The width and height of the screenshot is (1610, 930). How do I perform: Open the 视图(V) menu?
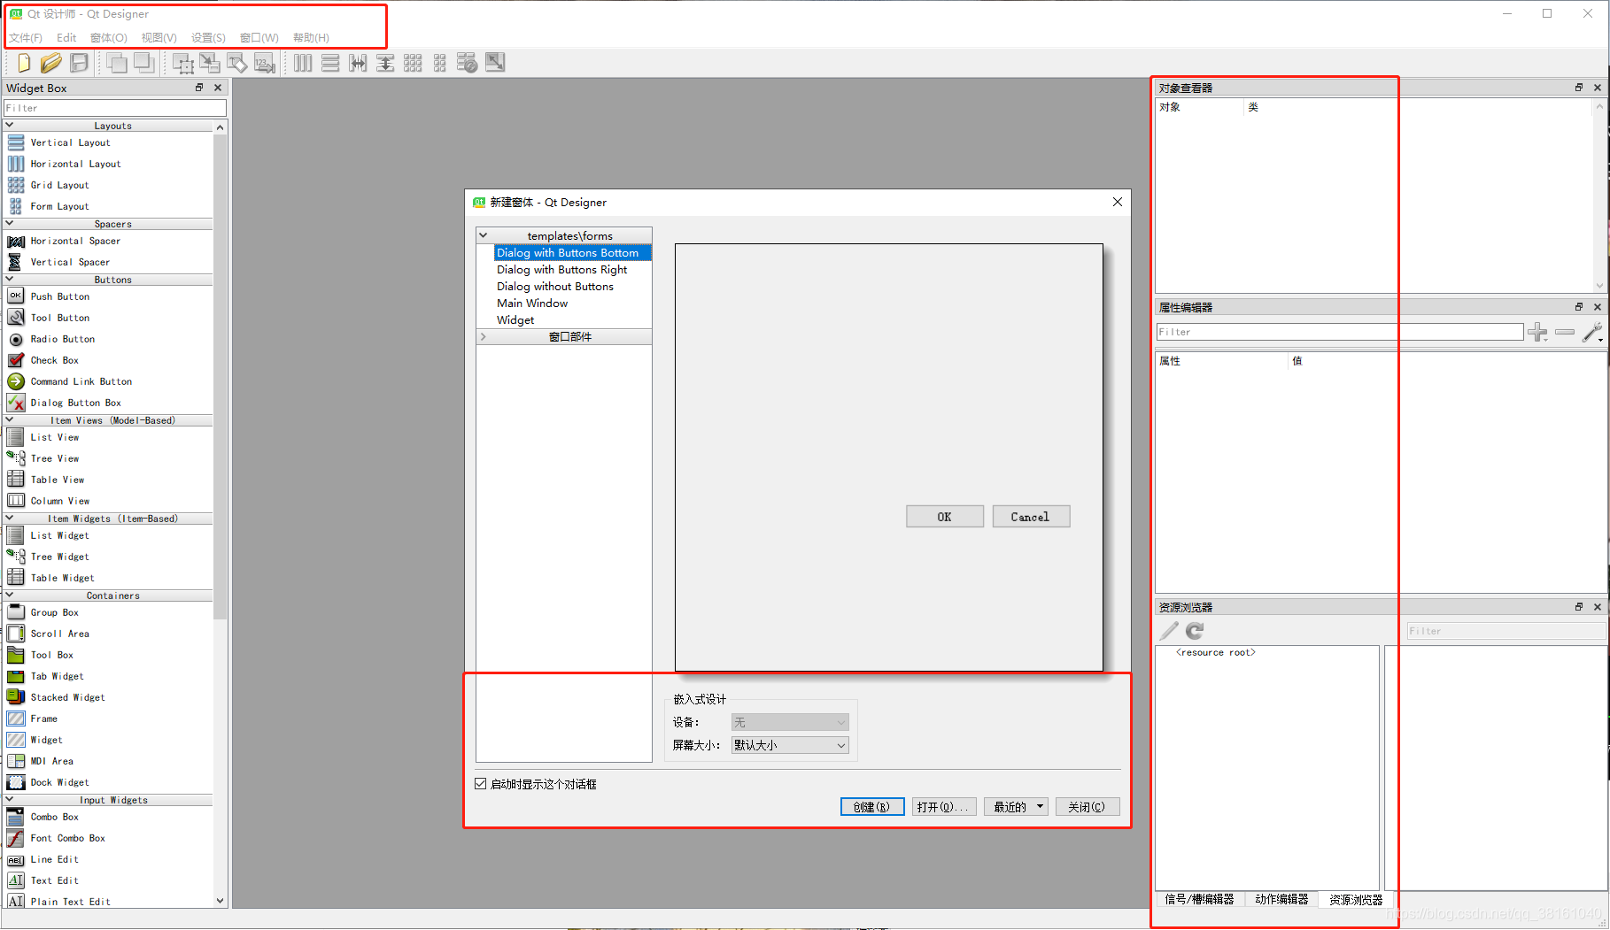tap(159, 38)
